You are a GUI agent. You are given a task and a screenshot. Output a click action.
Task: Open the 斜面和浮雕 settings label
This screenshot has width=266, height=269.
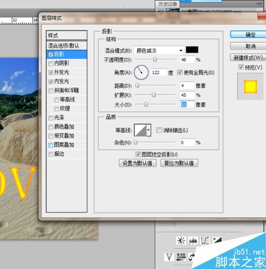coord(66,91)
